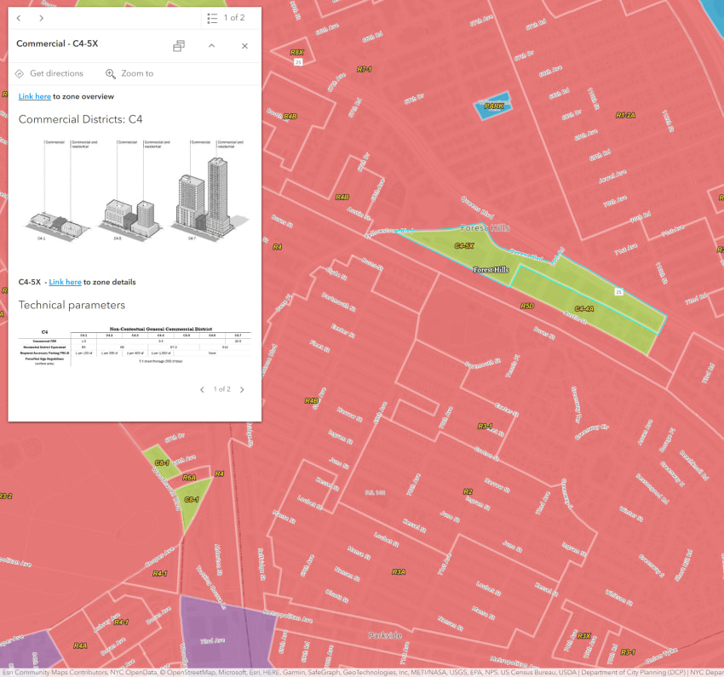Select the Zoom to magnifier icon
Screen dimensions: 724x677
(x=112, y=73)
